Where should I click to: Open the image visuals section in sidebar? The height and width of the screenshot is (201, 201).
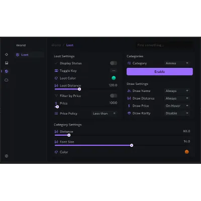(7, 63)
